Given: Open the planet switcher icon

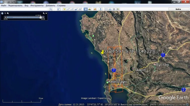Looking at the screenshot, I should click(x=95, y=9).
